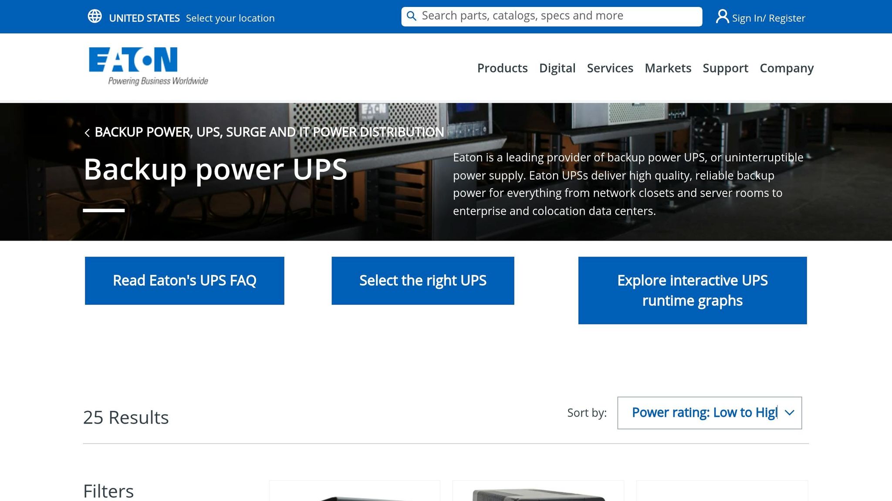The height and width of the screenshot is (501, 892).
Task: Go back to Backup Power, UPS, Surge breadcrumb
Action: click(x=269, y=132)
